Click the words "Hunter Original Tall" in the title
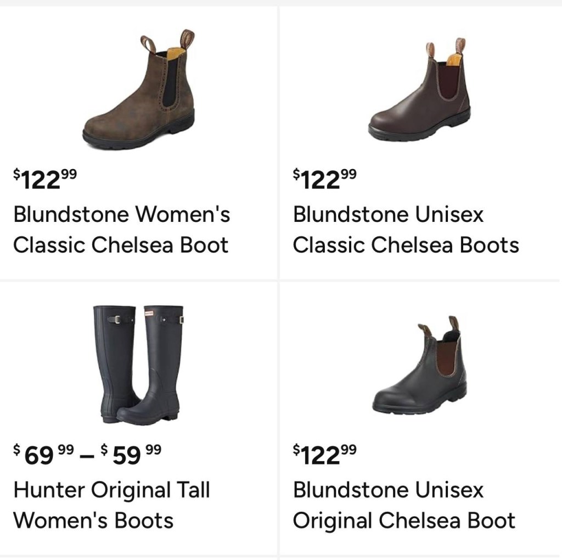Screen dimensions: 562x560 click(x=111, y=490)
